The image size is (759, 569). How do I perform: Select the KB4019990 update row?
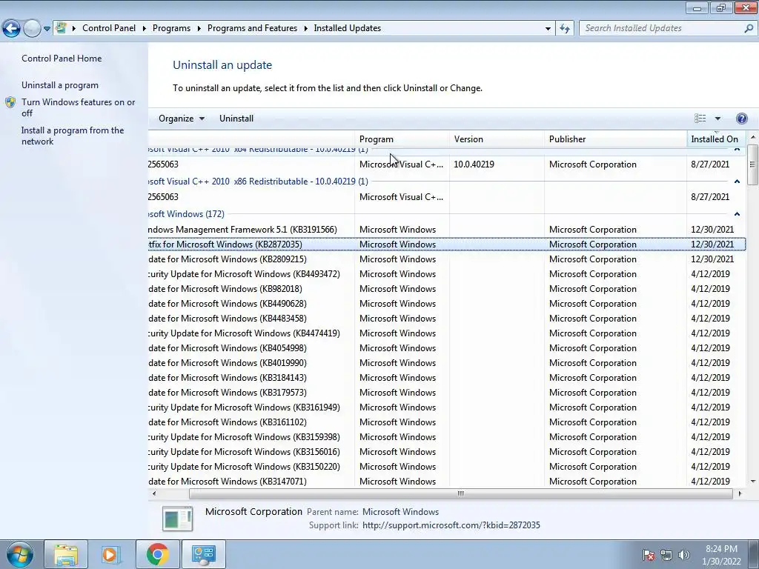pyautogui.click(x=447, y=363)
